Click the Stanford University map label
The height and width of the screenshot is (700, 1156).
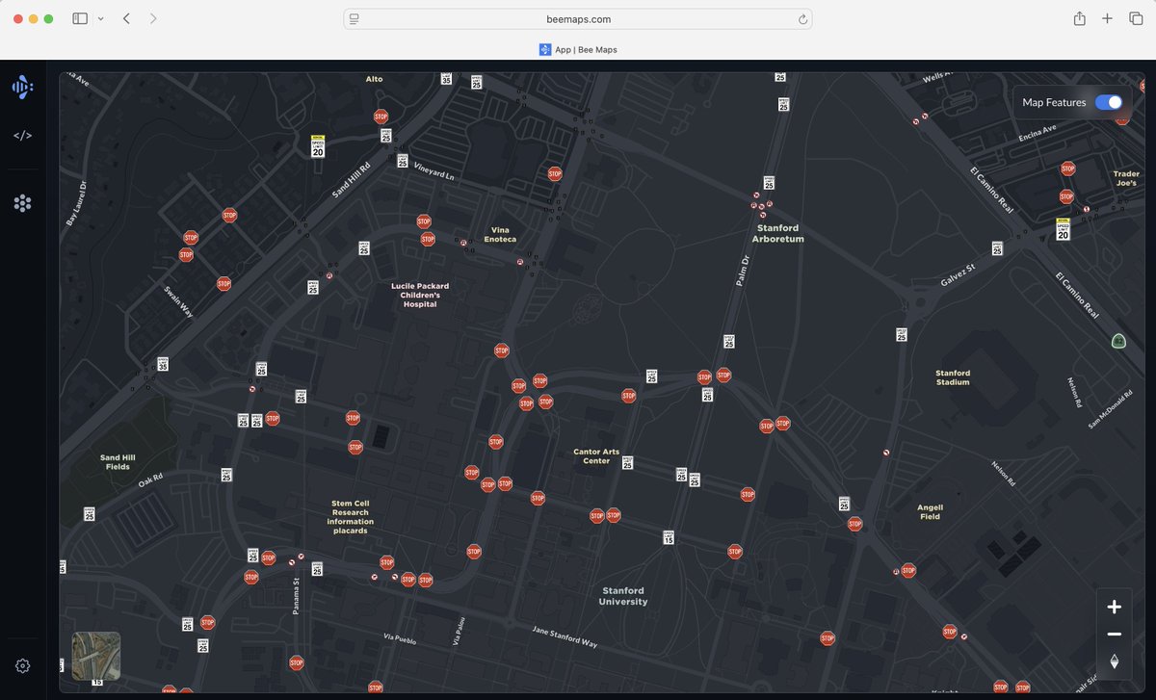click(x=623, y=596)
